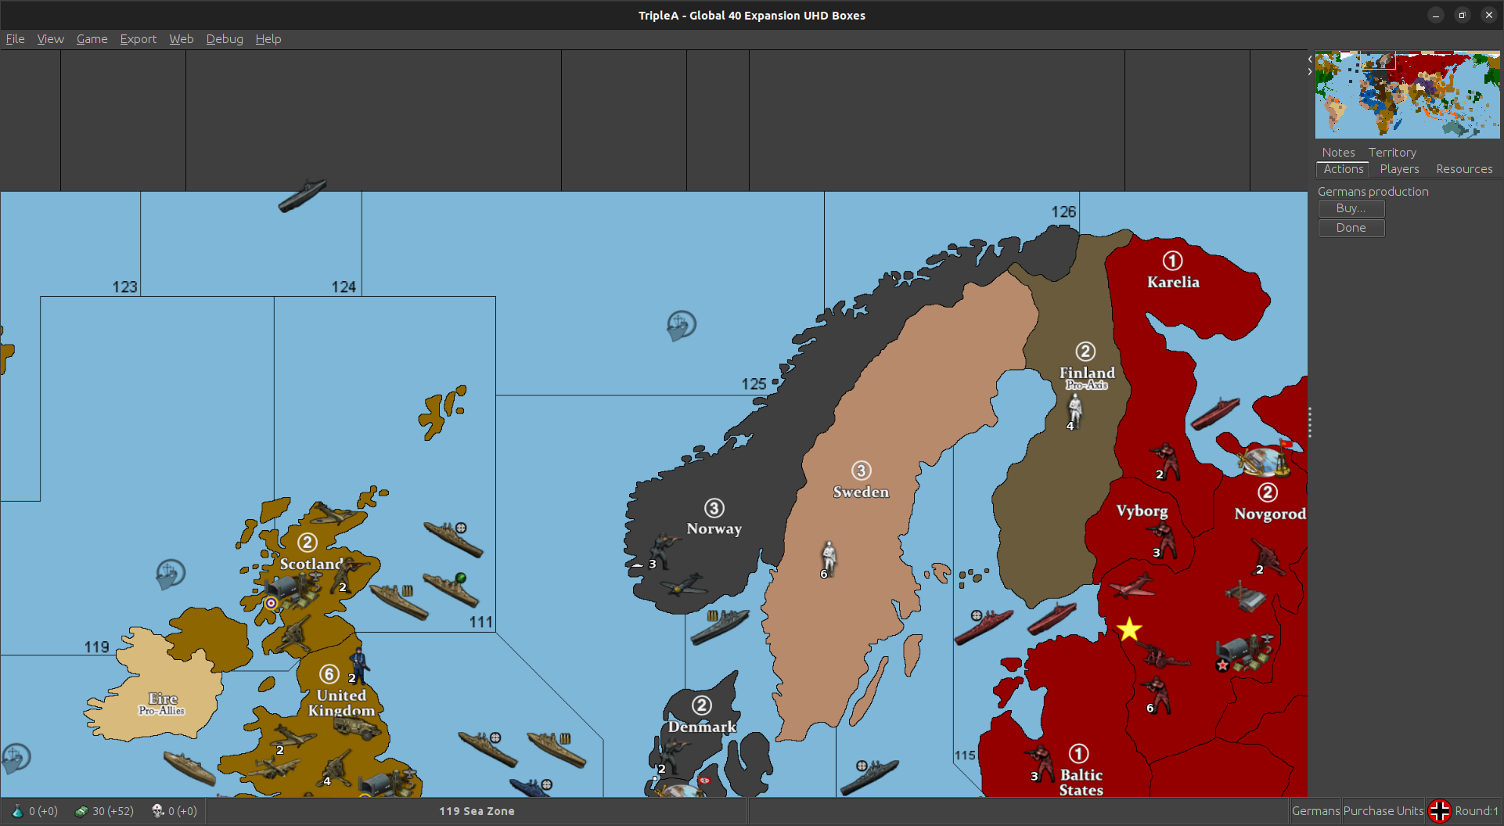The height and width of the screenshot is (826, 1504).
Task: Click the PUs money icon in status bar
Action: coord(81,811)
